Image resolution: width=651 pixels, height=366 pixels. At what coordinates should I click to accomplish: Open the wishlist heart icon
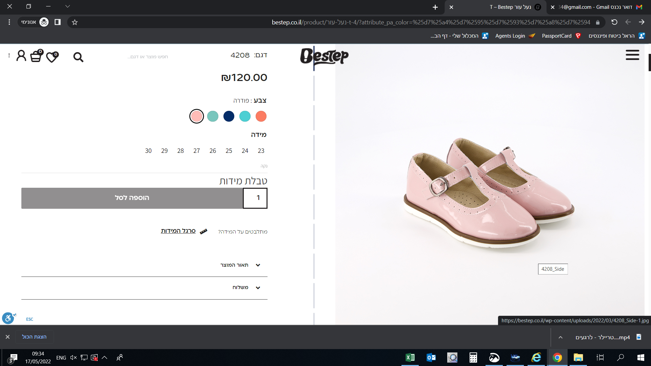click(x=52, y=57)
